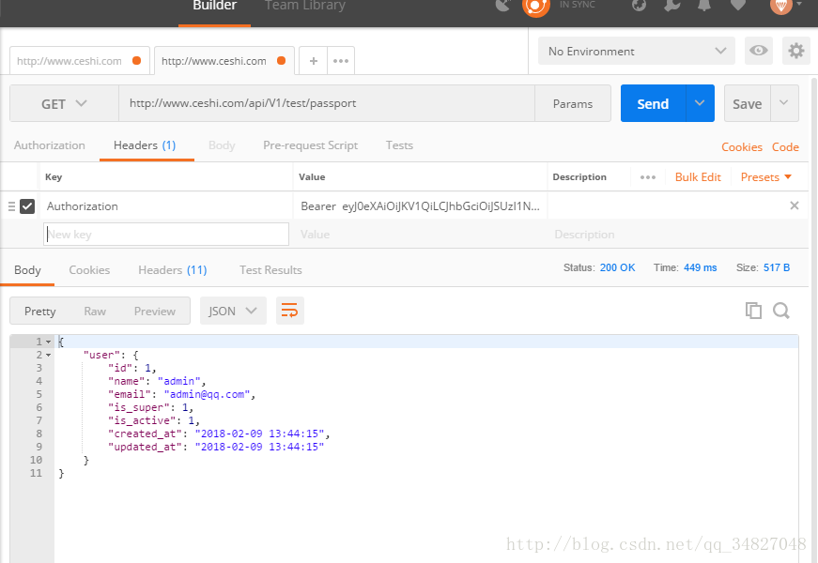Click the sync status orange icon
818x563 pixels.
pyautogui.click(x=535, y=6)
